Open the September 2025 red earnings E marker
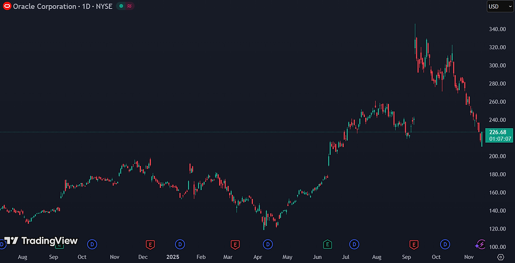This screenshot has height=263, width=515. (x=414, y=244)
